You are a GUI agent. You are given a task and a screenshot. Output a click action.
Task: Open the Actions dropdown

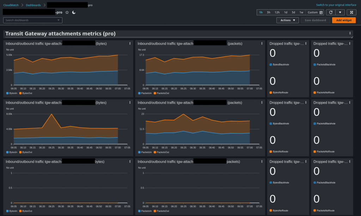(x=287, y=20)
